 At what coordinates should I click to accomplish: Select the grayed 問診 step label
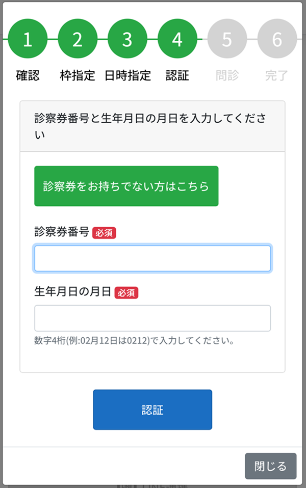point(227,76)
